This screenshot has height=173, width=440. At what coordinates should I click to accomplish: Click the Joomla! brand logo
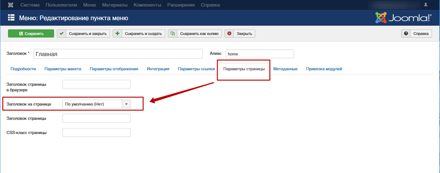(404, 18)
